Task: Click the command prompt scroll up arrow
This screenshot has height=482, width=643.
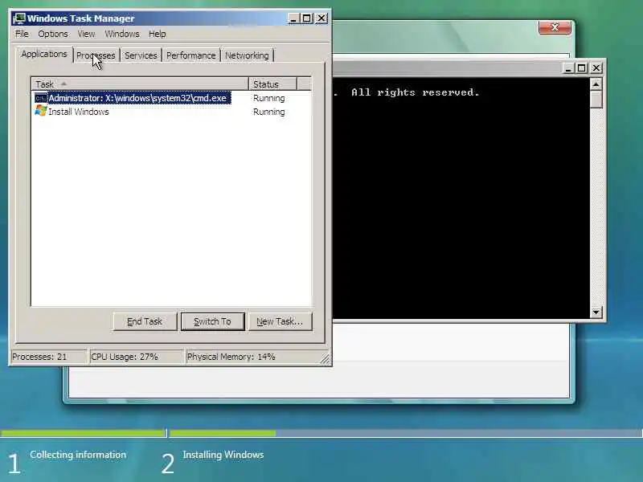Action: coord(596,84)
